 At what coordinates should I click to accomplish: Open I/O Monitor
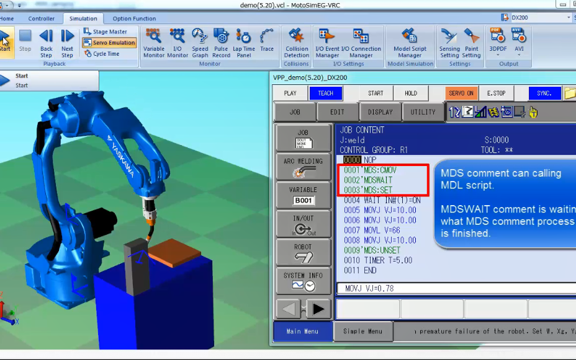click(178, 43)
